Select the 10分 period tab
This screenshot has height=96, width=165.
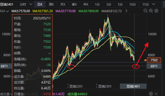132,5
